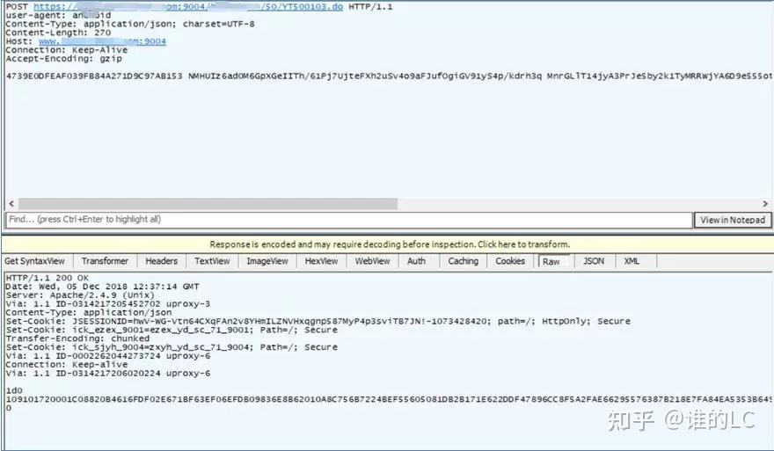Click the Set-Cookie ick_sjyh_9004 line
This screenshot has height=451, width=774.
(172, 347)
